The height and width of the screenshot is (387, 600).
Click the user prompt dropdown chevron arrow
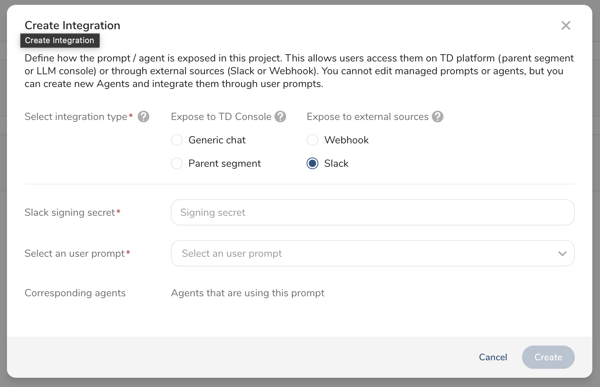[x=562, y=253]
